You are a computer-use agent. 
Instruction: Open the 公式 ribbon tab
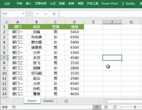(x=53, y=4)
